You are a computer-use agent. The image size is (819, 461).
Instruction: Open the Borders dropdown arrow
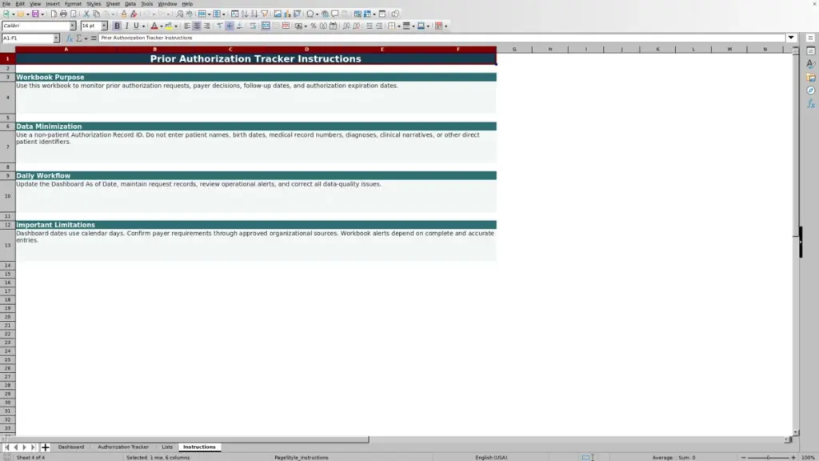point(399,26)
